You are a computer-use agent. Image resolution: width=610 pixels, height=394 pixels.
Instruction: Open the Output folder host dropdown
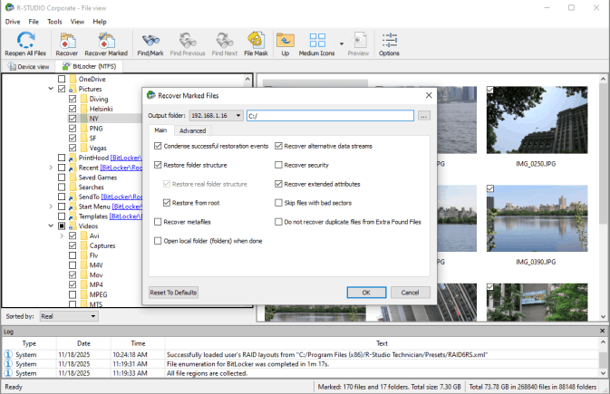point(238,116)
